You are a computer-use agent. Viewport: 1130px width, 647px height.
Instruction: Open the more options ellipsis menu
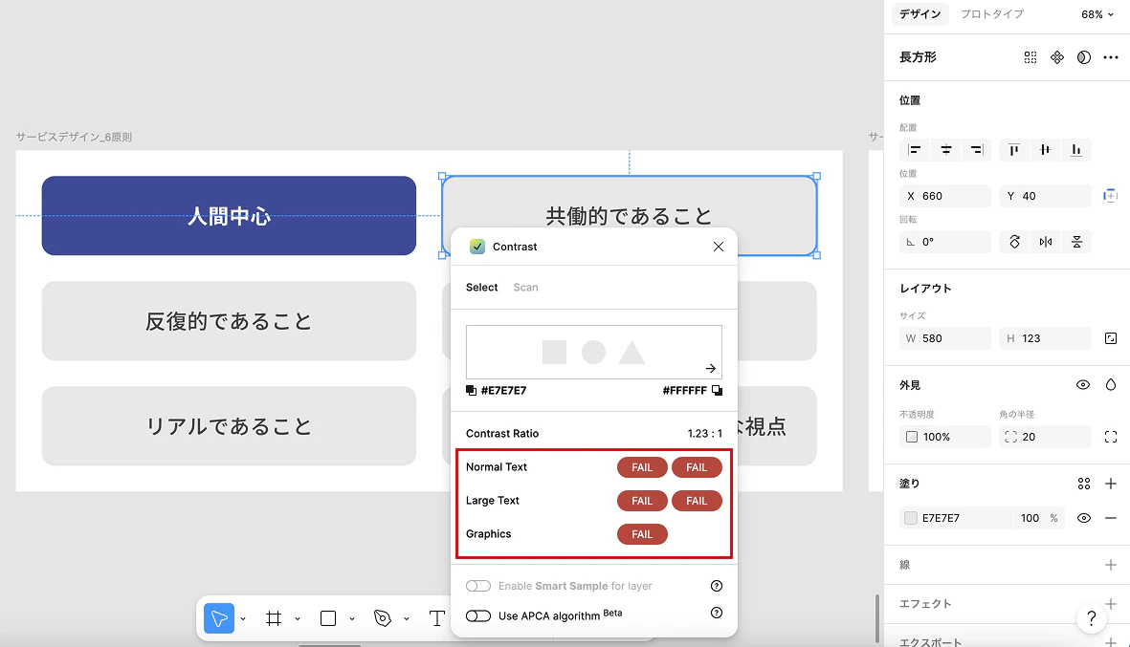[1111, 57]
